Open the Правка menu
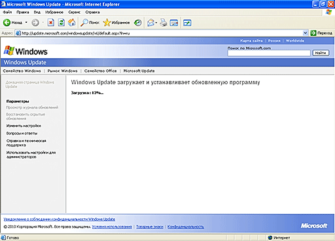Screen dimensions: 335x241 pyautogui.click(x=23, y=12)
